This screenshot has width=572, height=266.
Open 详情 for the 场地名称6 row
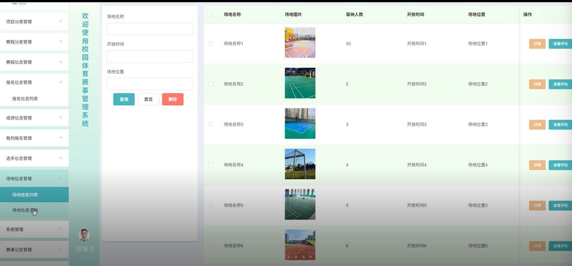(x=537, y=246)
